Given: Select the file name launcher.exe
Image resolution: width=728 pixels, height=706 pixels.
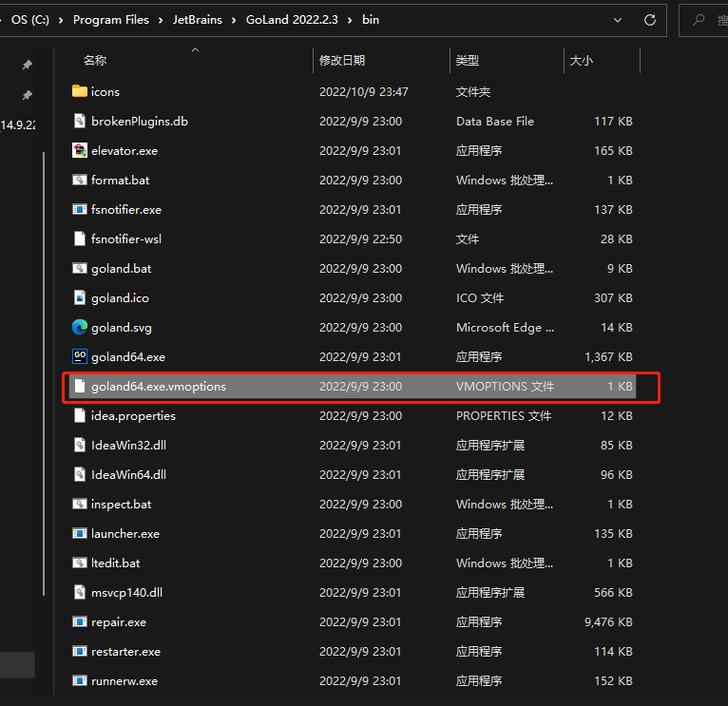Looking at the screenshot, I should coord(125,534).
